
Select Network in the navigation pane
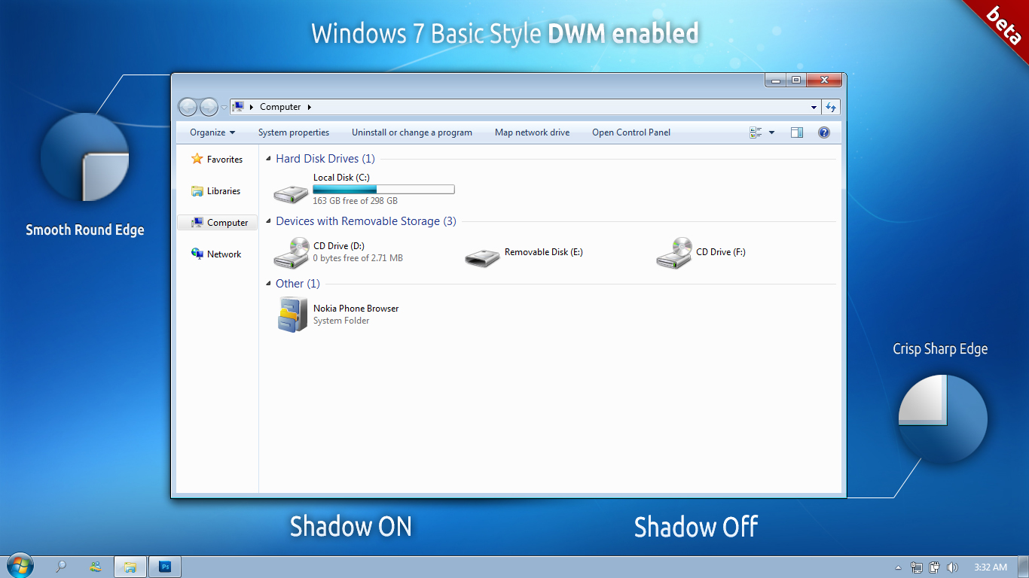click(x=216, y=254)
